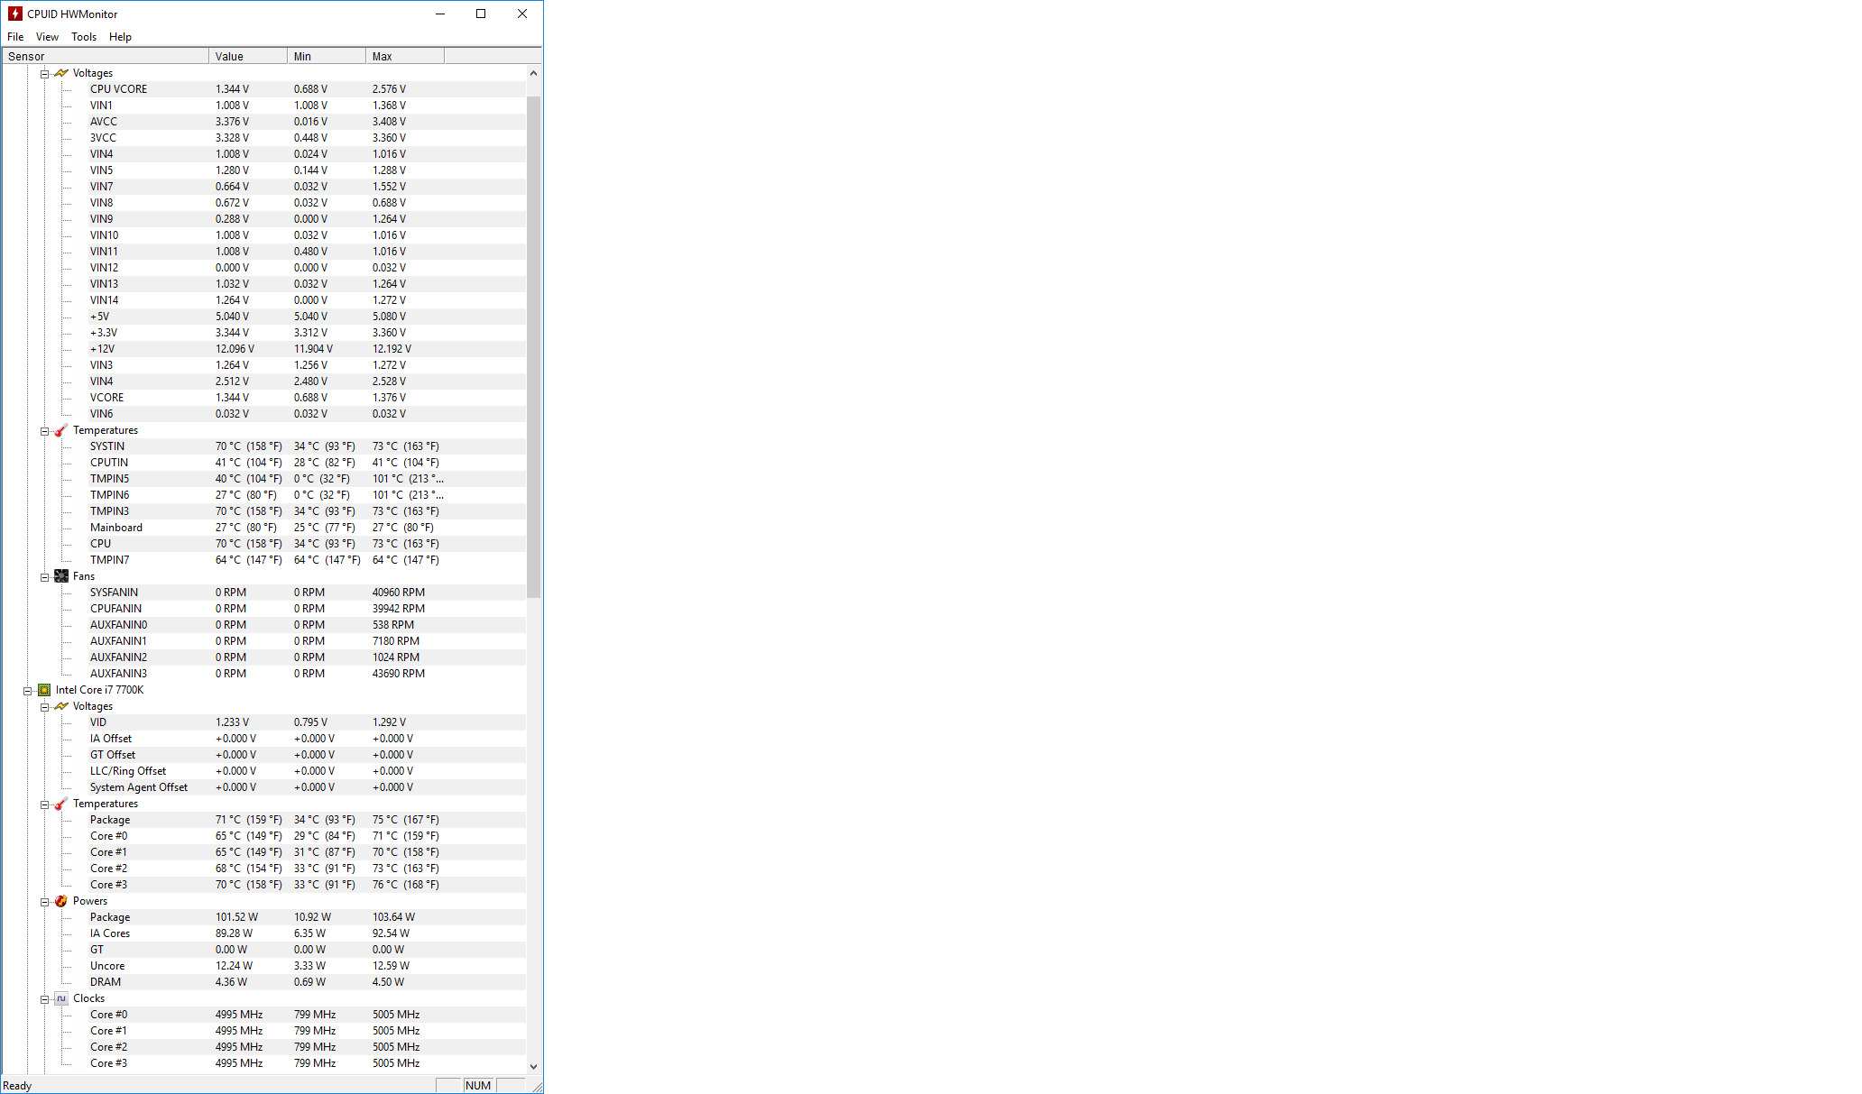This screenshot has height=1094, width=1862.
Task: Click the Clocks waveform icon
Action: [x=61, y=998]
